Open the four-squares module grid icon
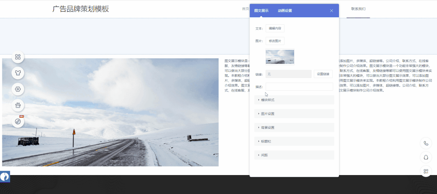The image size is (437, 194). coord(18,57)
